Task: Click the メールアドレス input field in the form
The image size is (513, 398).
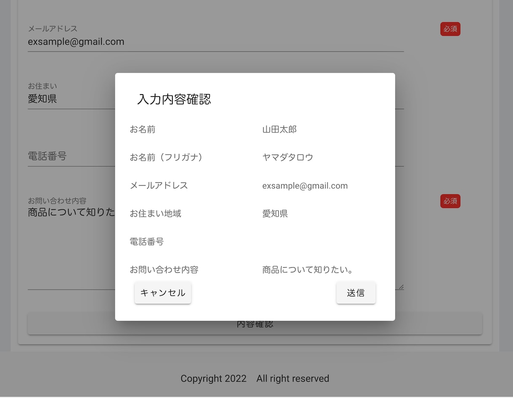Action: (x=216, y=42)
